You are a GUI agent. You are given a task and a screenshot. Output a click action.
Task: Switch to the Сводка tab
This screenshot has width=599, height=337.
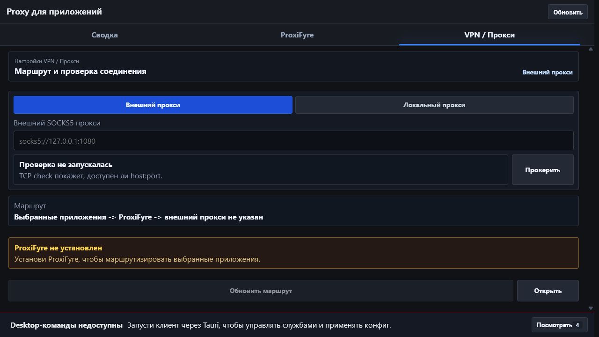(x=104, y=35)
